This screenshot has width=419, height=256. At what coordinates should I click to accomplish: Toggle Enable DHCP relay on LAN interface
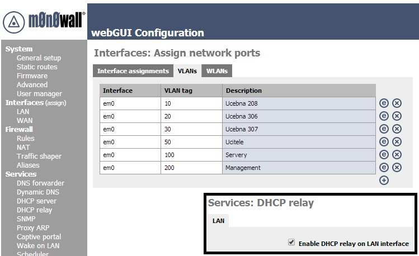(291, 243)
